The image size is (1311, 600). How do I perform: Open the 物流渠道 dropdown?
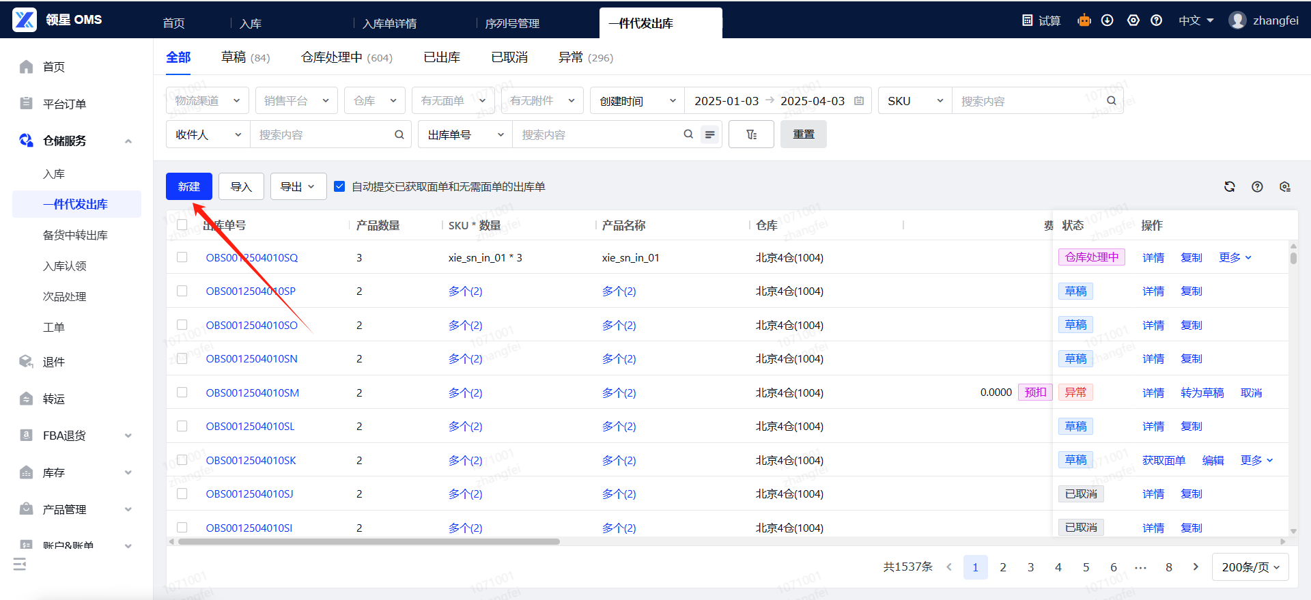coord(208,100)
